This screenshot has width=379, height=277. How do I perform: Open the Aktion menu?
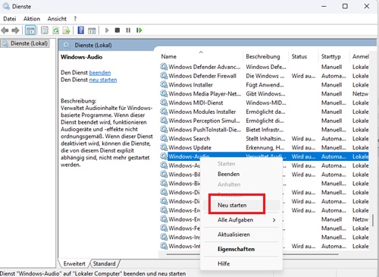[32, 19]
